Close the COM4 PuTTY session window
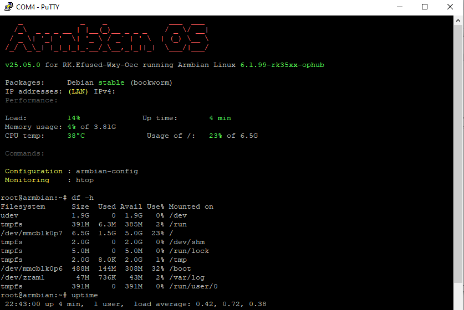Viewport: 464px width, 310px height. coord(450,7)
